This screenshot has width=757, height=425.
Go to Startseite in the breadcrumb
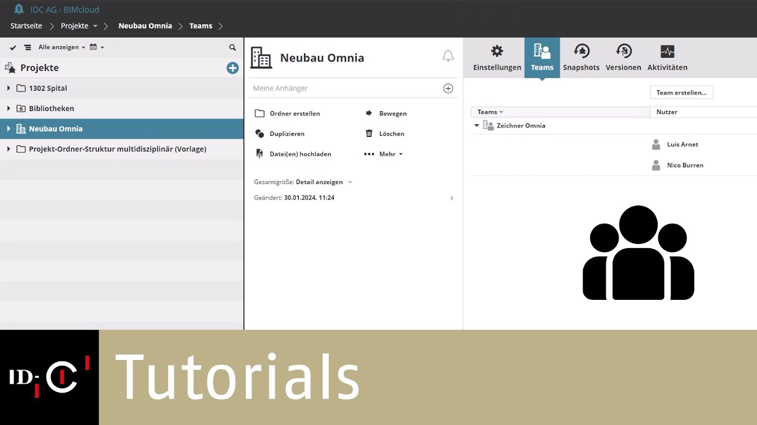(x=26, y=26)
